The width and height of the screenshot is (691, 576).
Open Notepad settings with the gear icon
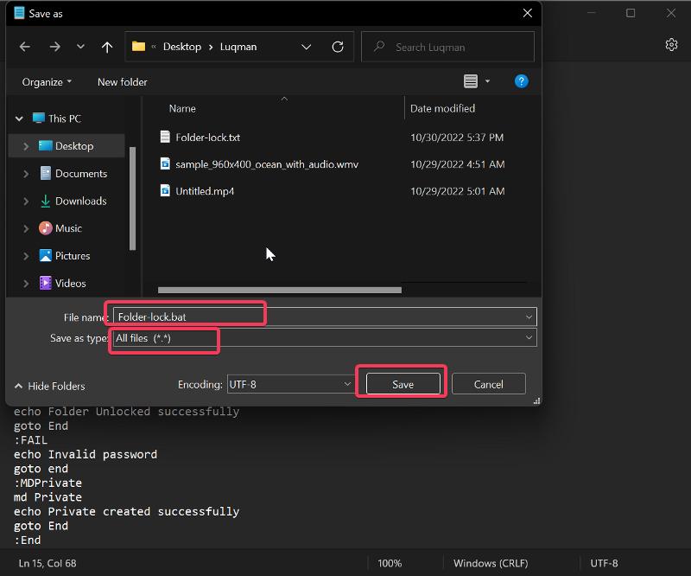coord(671,44)
